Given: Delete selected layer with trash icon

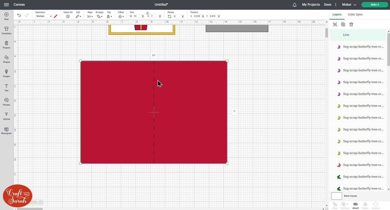Looking at the screenshot, I should (x=351, y=24).
